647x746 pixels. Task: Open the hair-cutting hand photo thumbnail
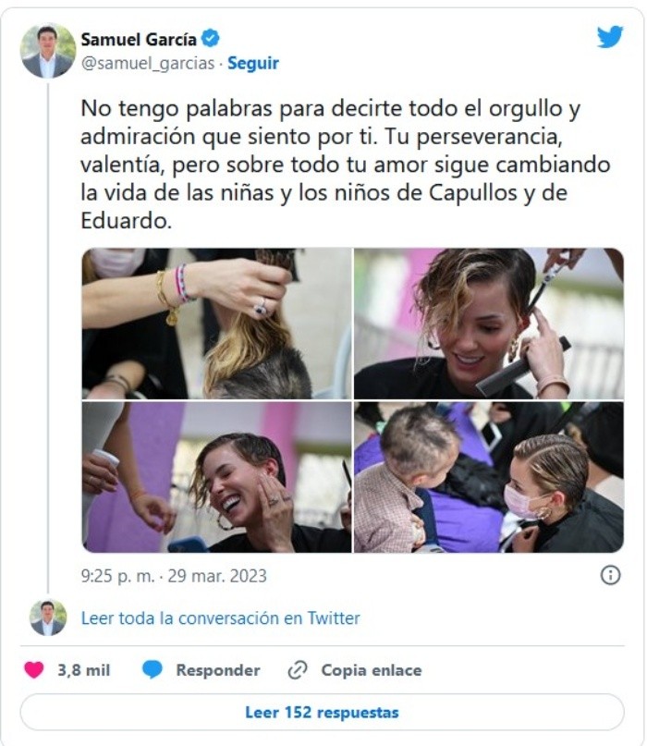pos(216,324)
